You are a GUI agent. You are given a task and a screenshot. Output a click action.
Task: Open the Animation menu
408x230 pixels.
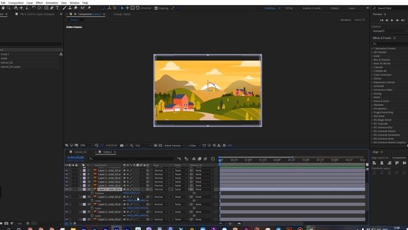tap(52, 3)
